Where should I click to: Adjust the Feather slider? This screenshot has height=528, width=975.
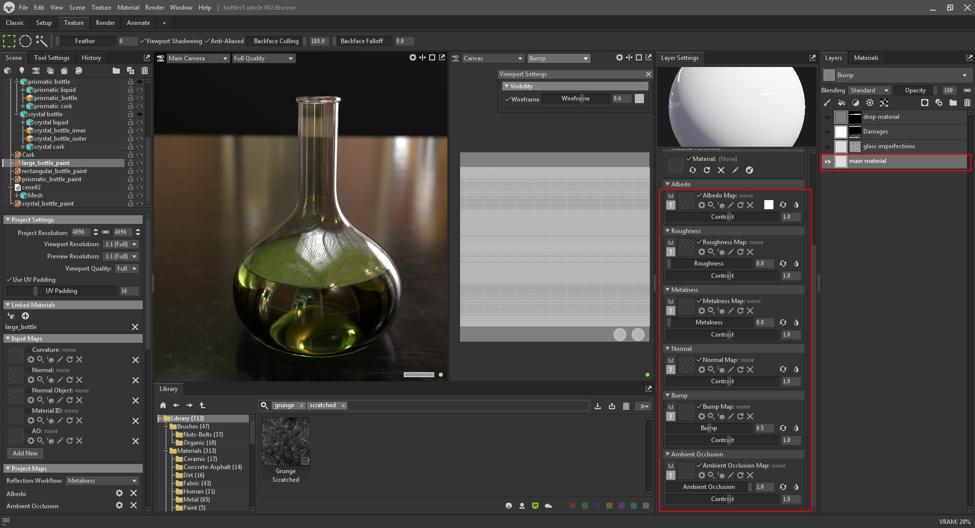coord(85,41)
